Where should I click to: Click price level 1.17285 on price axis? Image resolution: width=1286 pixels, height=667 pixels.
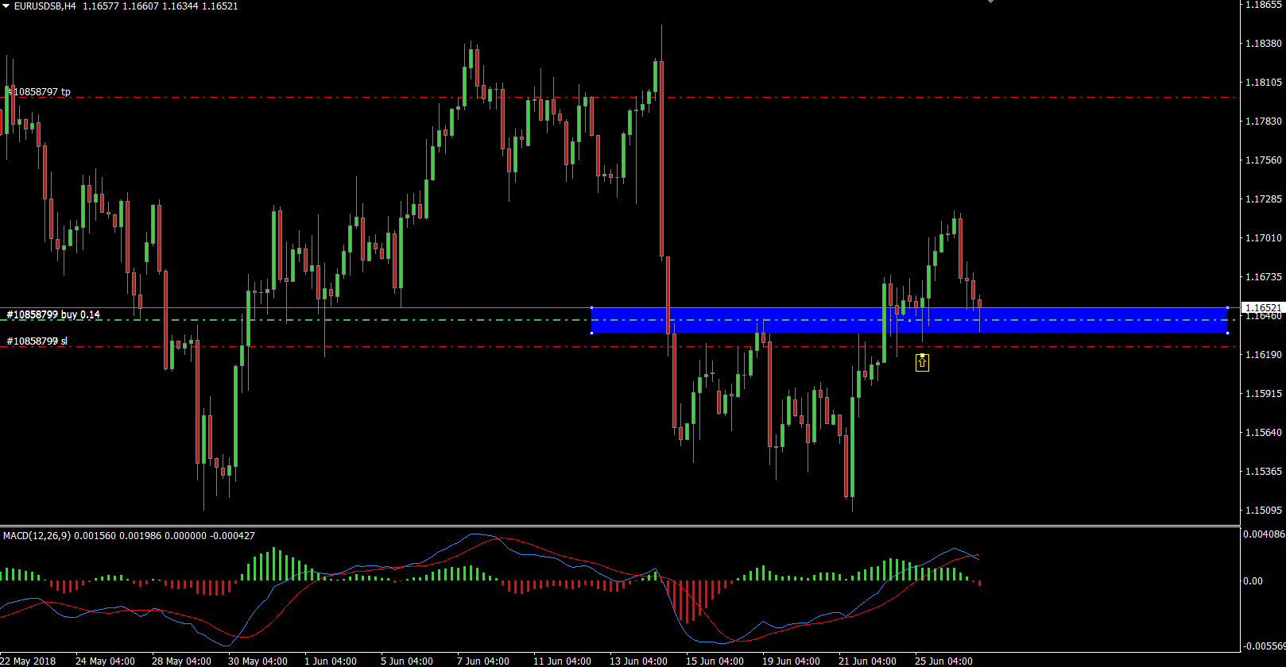pyautogui.click(x=1263, y=199)
